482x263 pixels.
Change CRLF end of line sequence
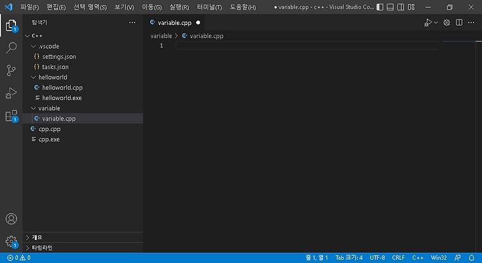[x=398, y=258]
